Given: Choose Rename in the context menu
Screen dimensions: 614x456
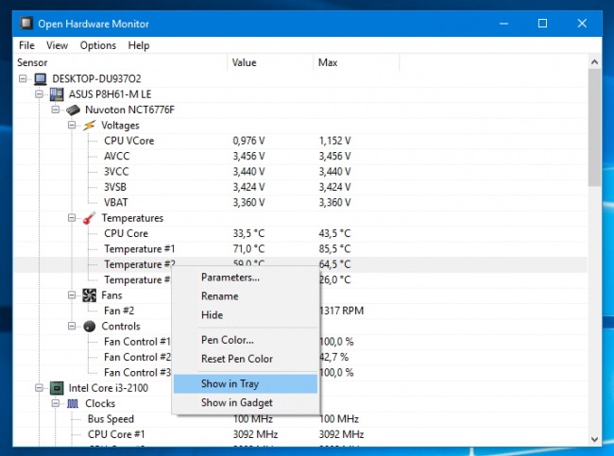Looking at the screenshot, I should click(246, 296).
